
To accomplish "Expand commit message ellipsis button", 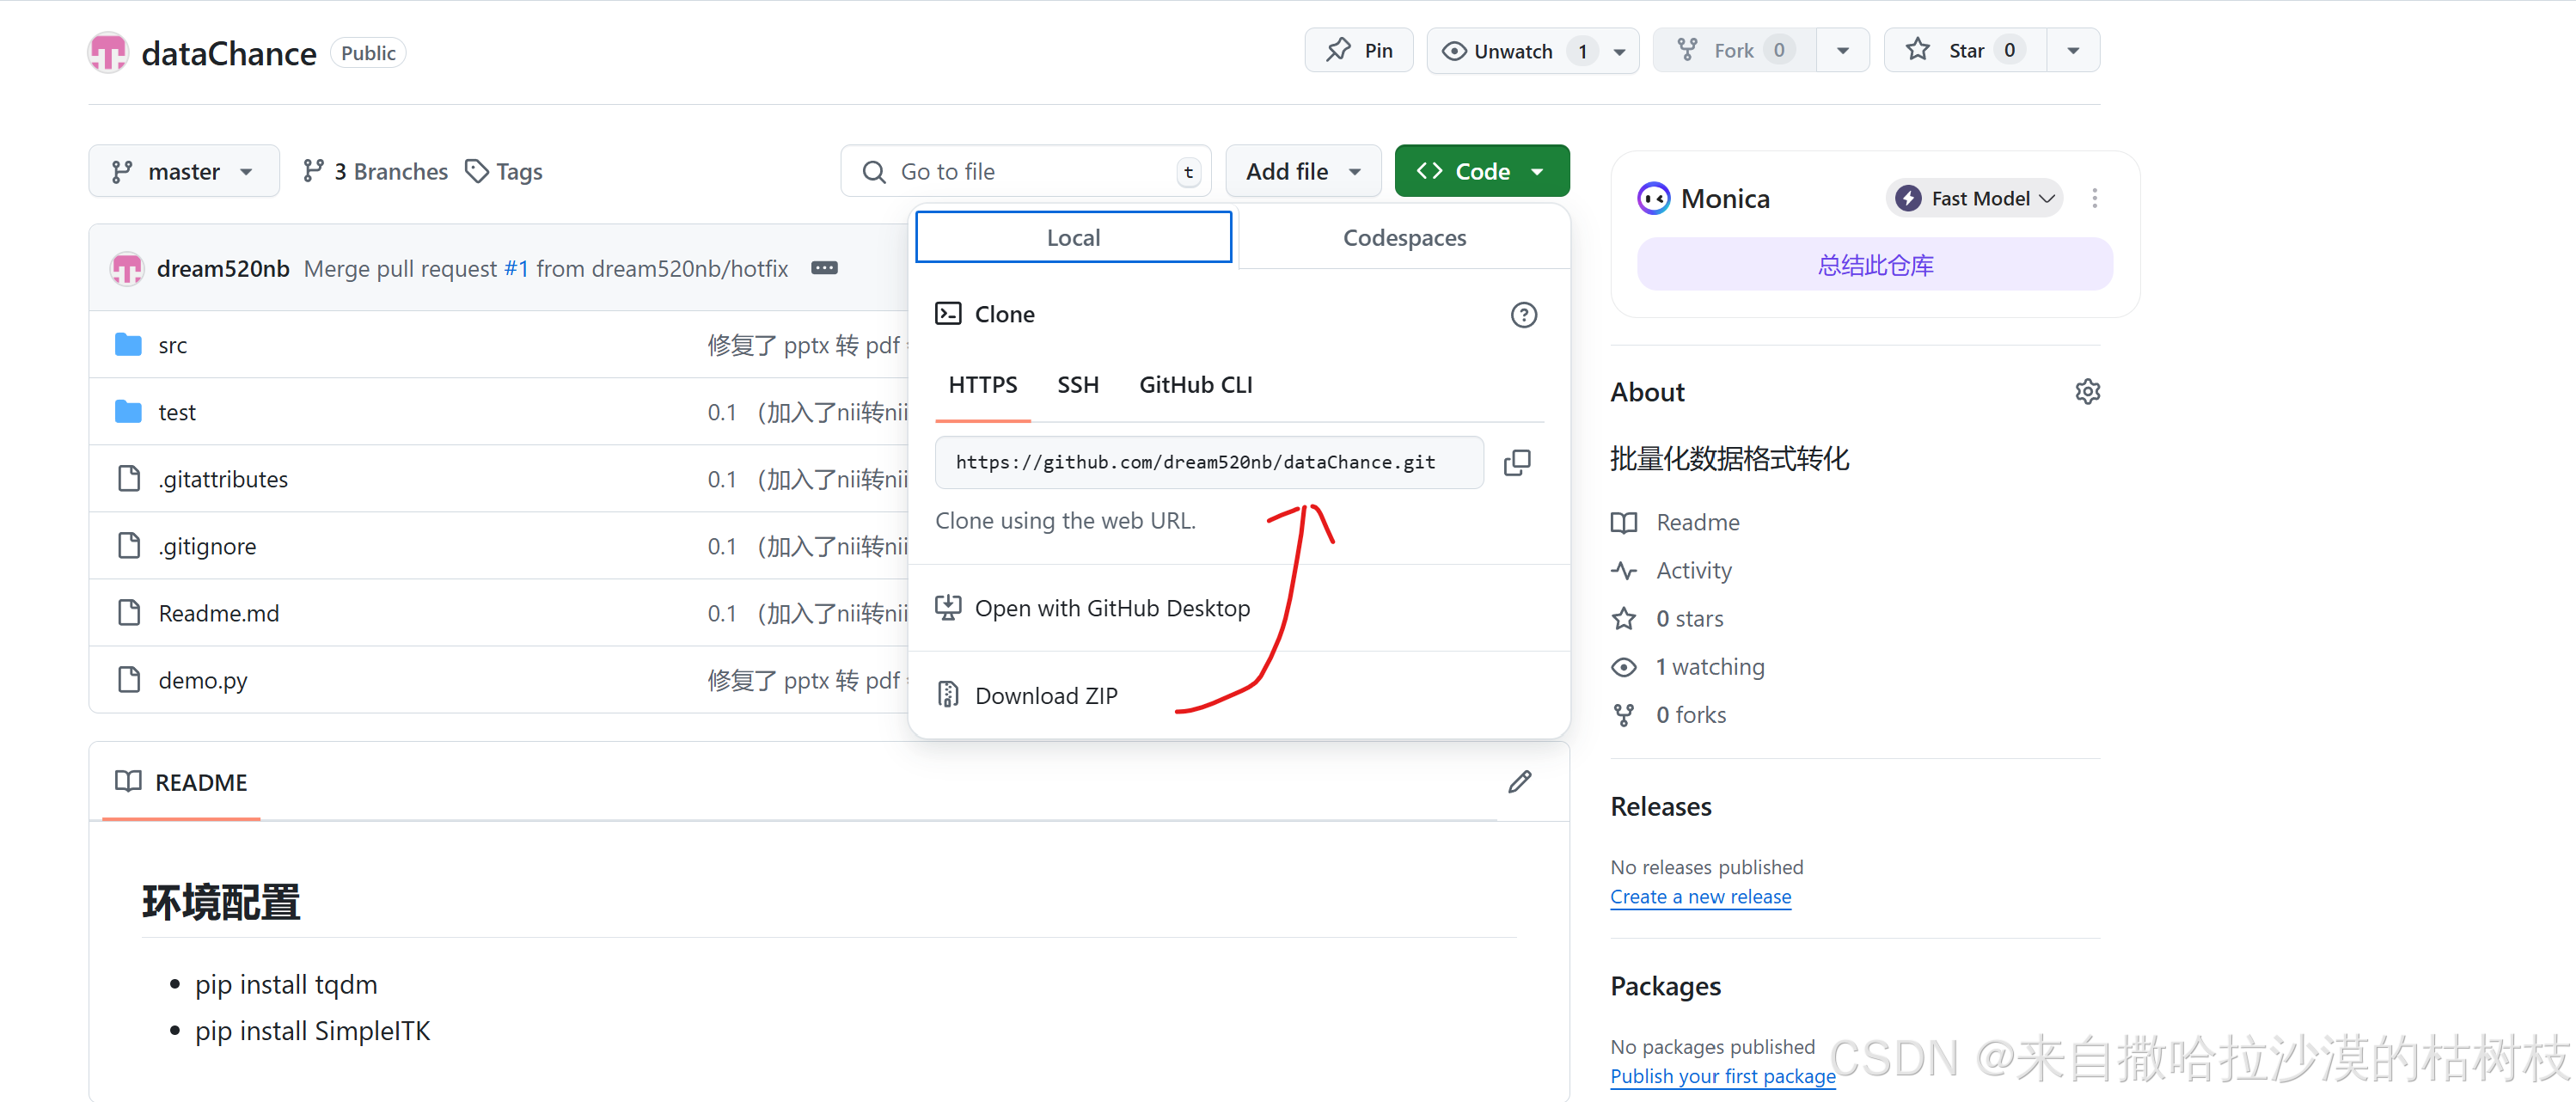I will (824, 268).
